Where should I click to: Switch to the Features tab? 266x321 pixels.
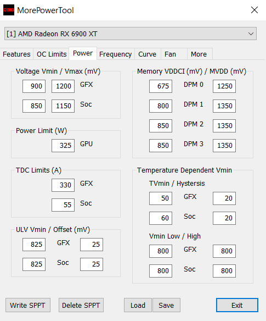click(x=16, y=54)
